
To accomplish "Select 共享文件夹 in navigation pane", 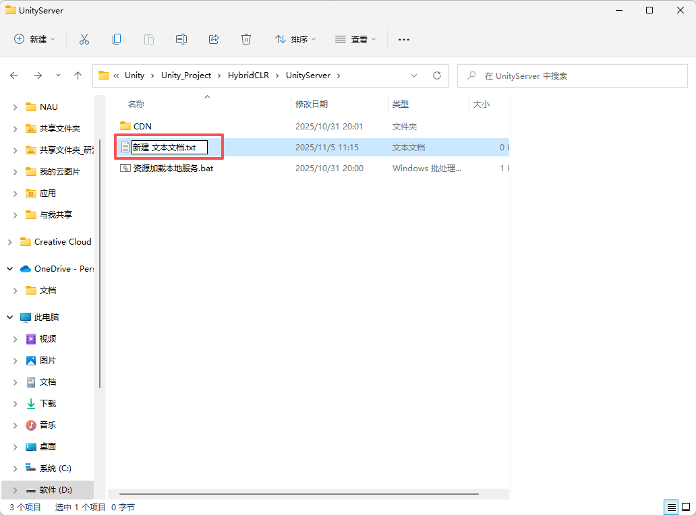I will coord(60,129).
